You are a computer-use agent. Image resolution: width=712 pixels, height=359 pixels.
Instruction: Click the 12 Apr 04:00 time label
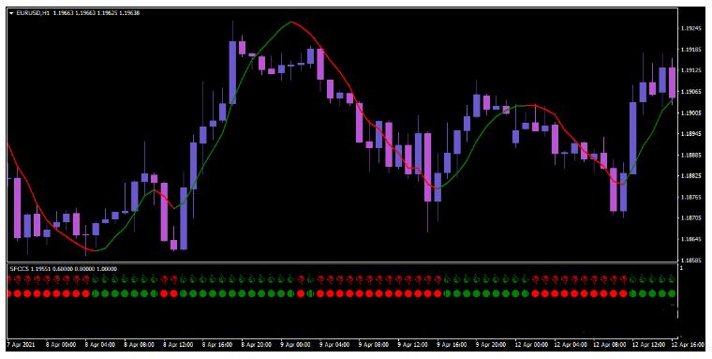tap(570, 345)
